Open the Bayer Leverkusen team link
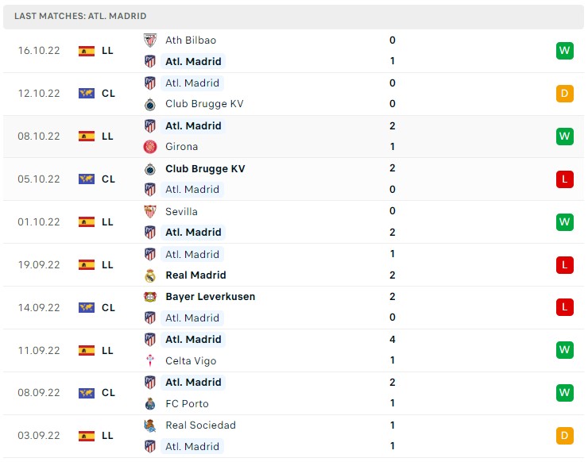This screenshot has height=462, width=588. [211, 297]
